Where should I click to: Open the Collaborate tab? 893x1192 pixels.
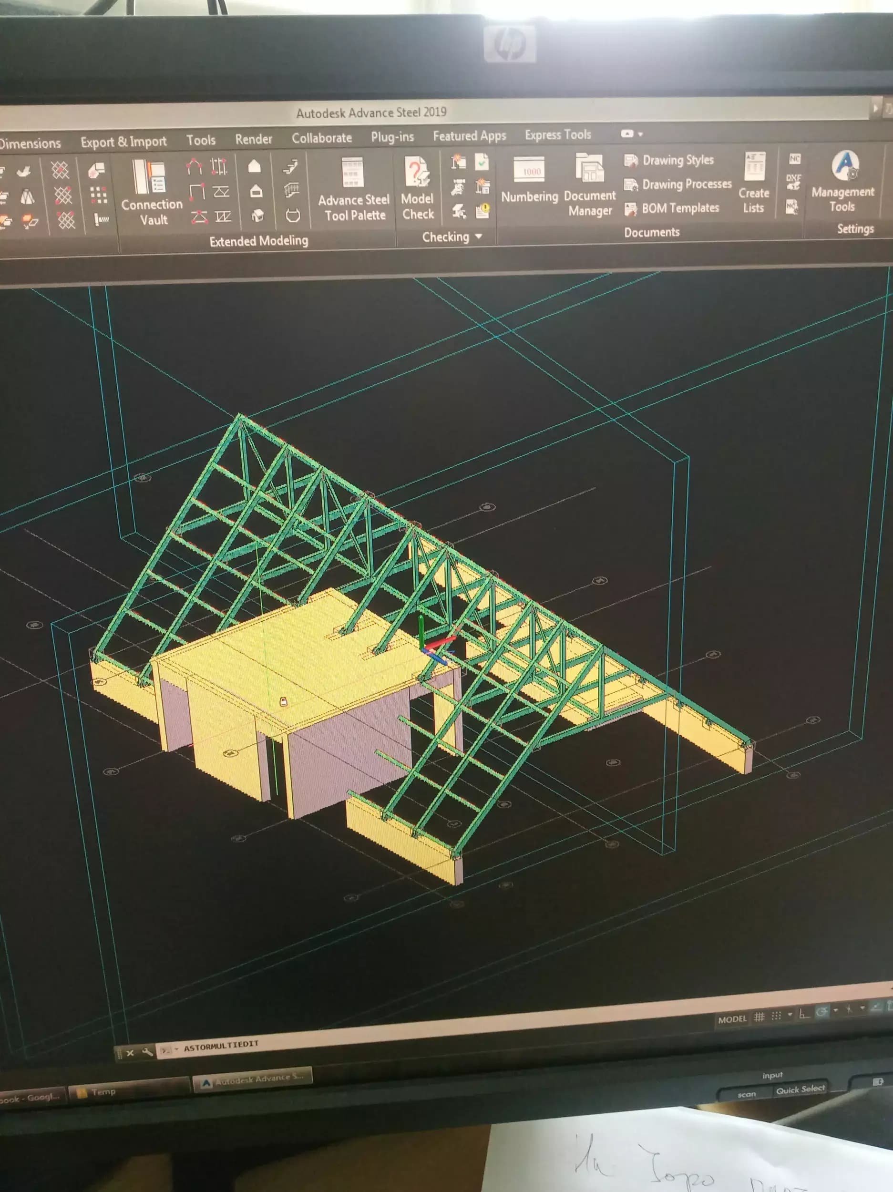pyautogui.click(x=322, y=138)
